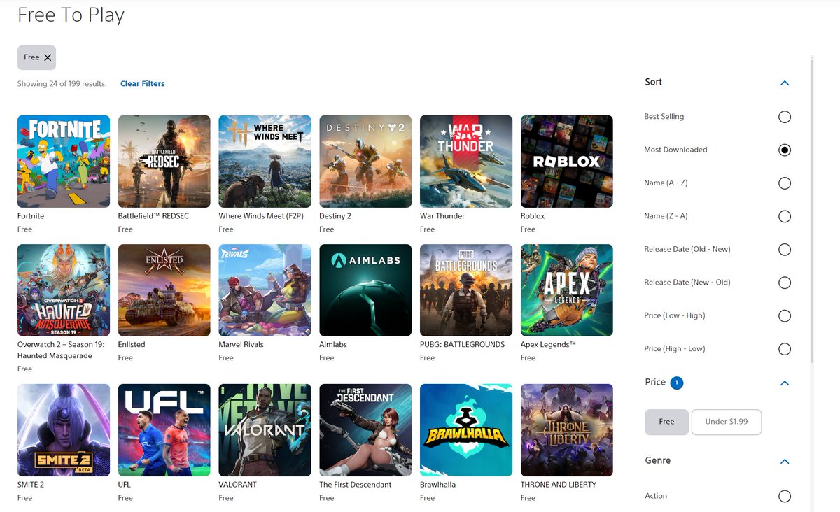Screen dimensions: 840x512
Task: Open the VALORANT cover image
Action: [x=265, y=430]
